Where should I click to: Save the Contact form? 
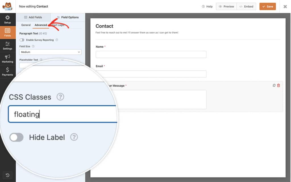coord(267,6)
